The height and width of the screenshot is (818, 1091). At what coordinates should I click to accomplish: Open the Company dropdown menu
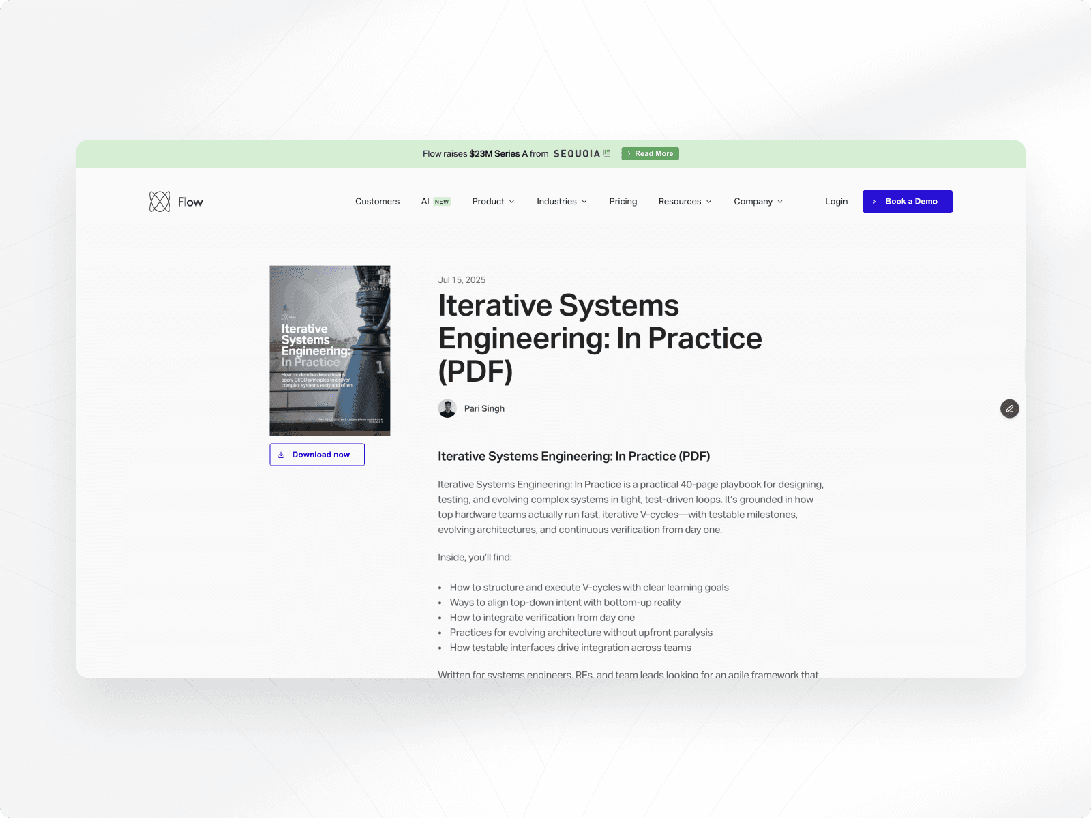coord(758,201)
